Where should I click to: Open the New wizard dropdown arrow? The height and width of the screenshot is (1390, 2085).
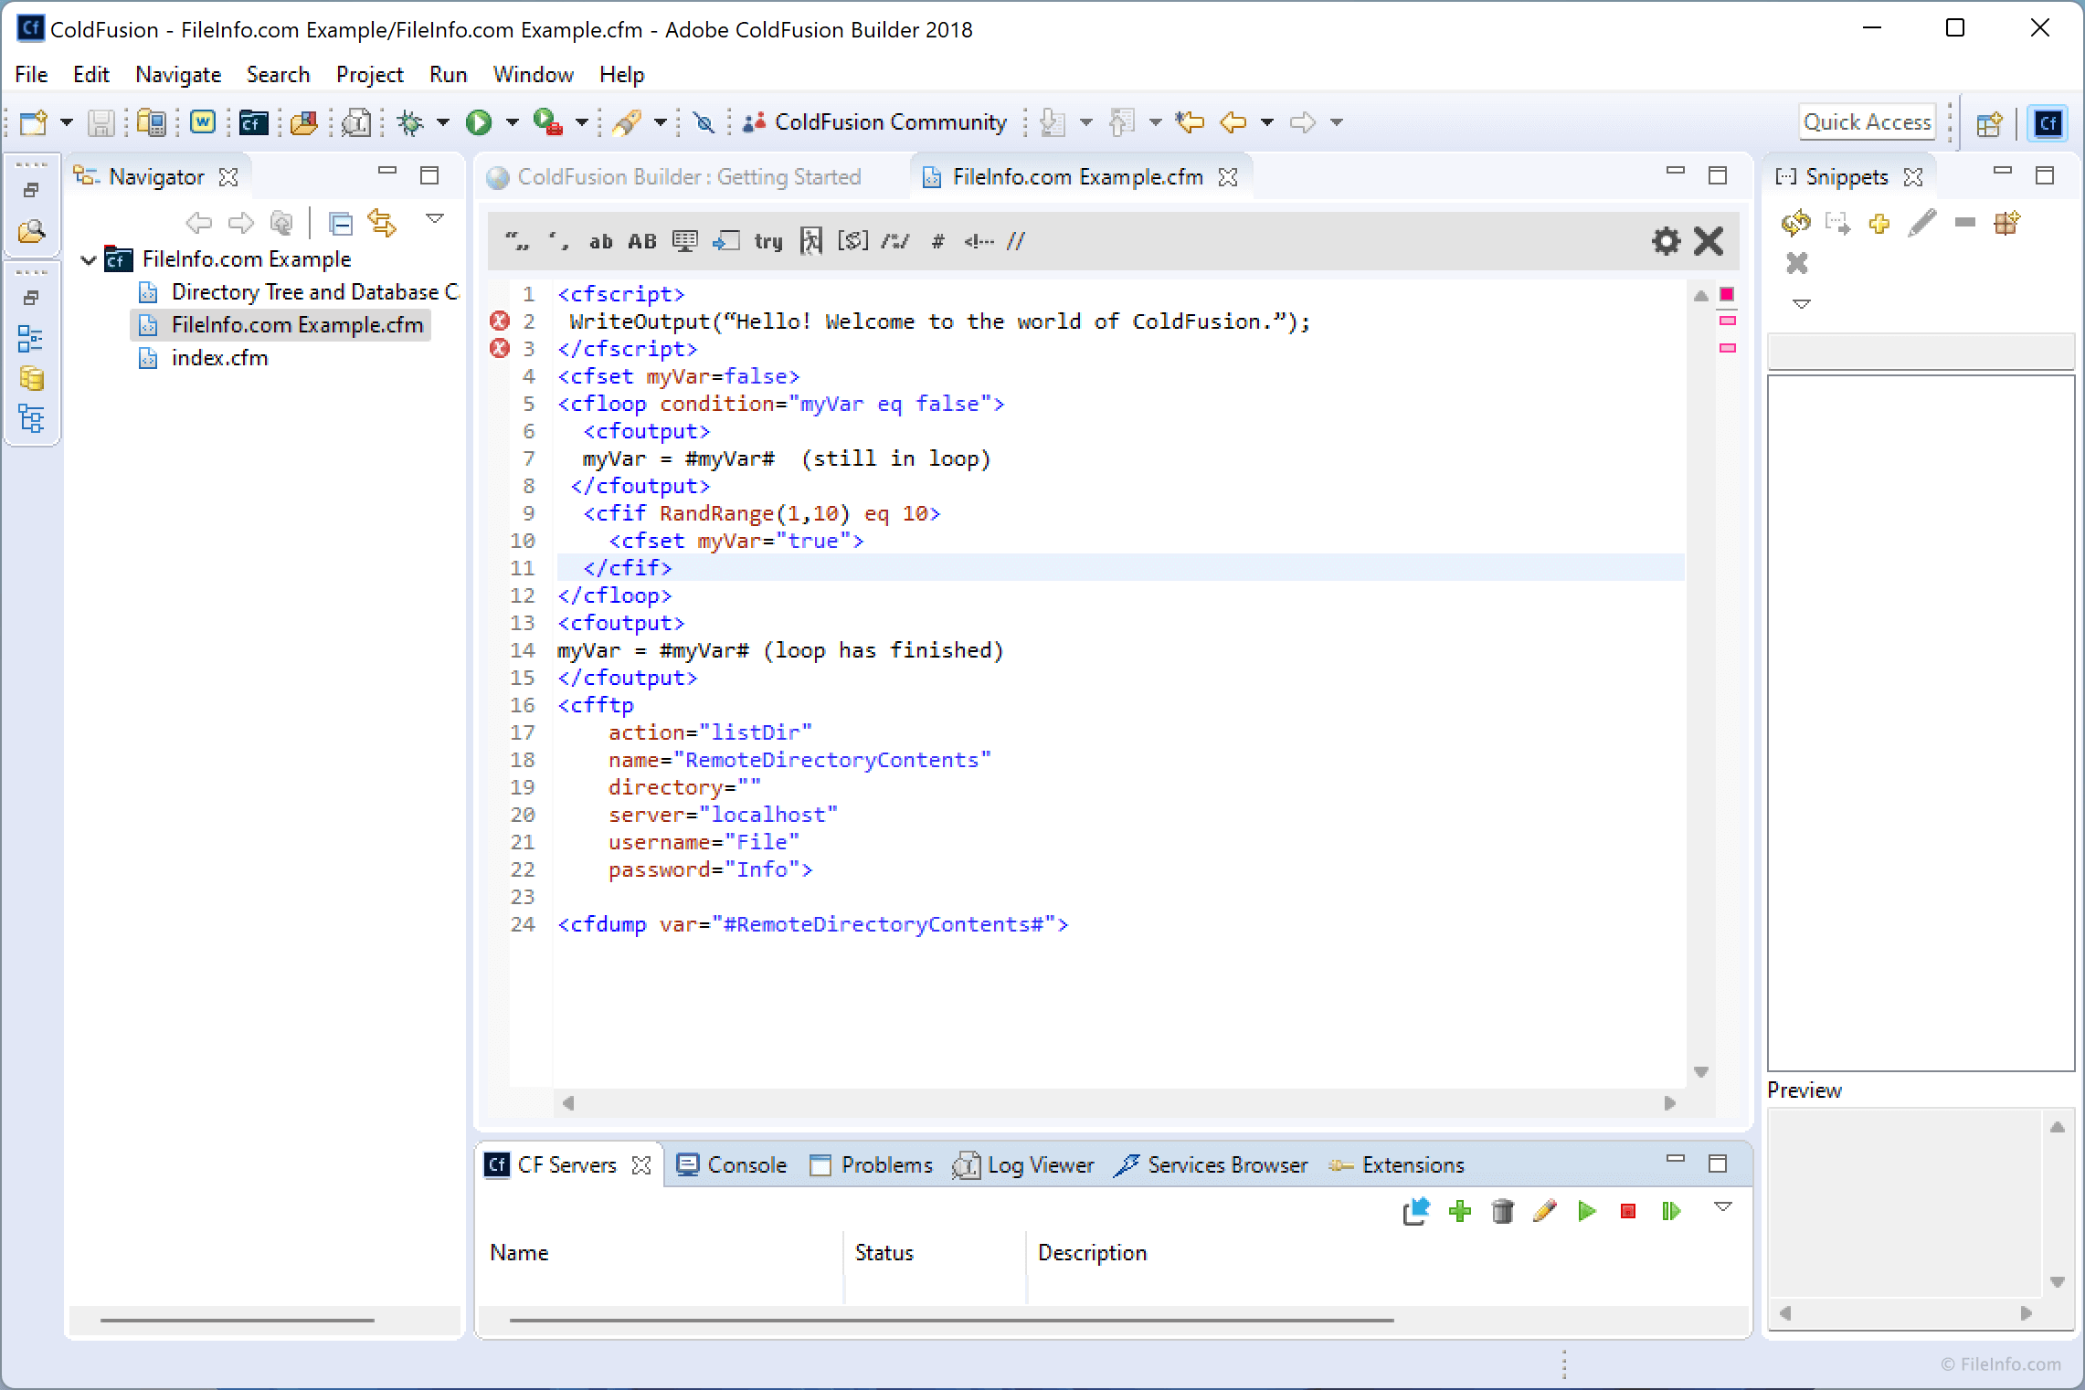(x=67, y=122)
